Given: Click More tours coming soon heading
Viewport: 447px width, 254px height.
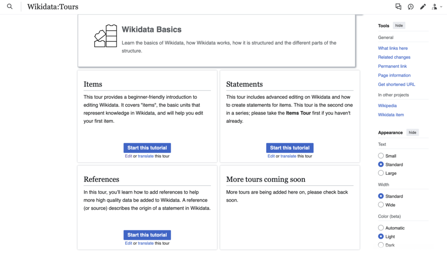Looking at the screenshot, I should 266,179.
